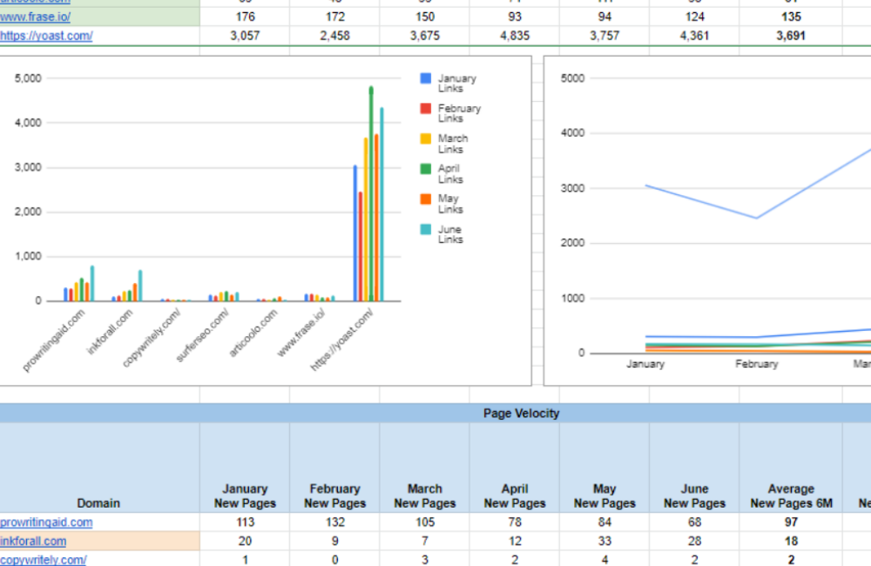Screen dimensions: 871x566
Task: Select cell with value 3,757
Action: click(605, 36)
